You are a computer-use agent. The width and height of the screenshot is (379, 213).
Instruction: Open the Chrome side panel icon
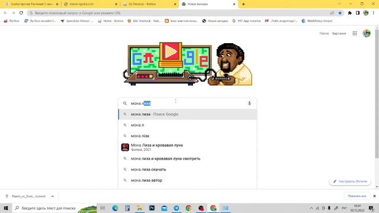358,13
